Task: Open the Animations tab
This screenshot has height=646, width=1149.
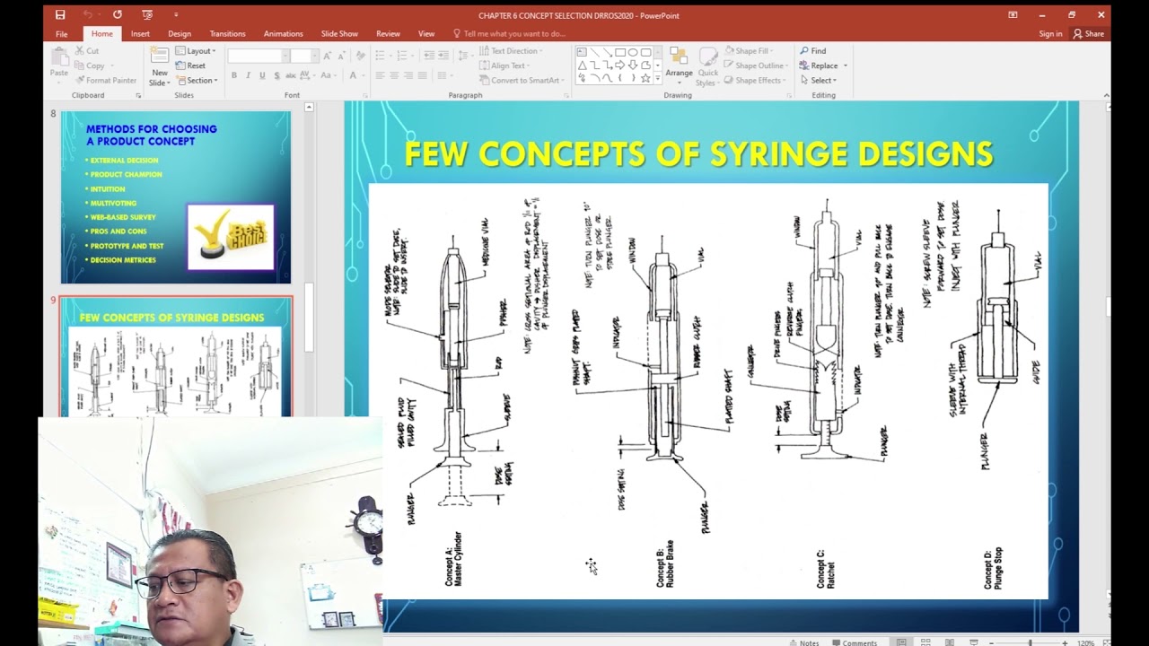Action: tap(283, 34)
